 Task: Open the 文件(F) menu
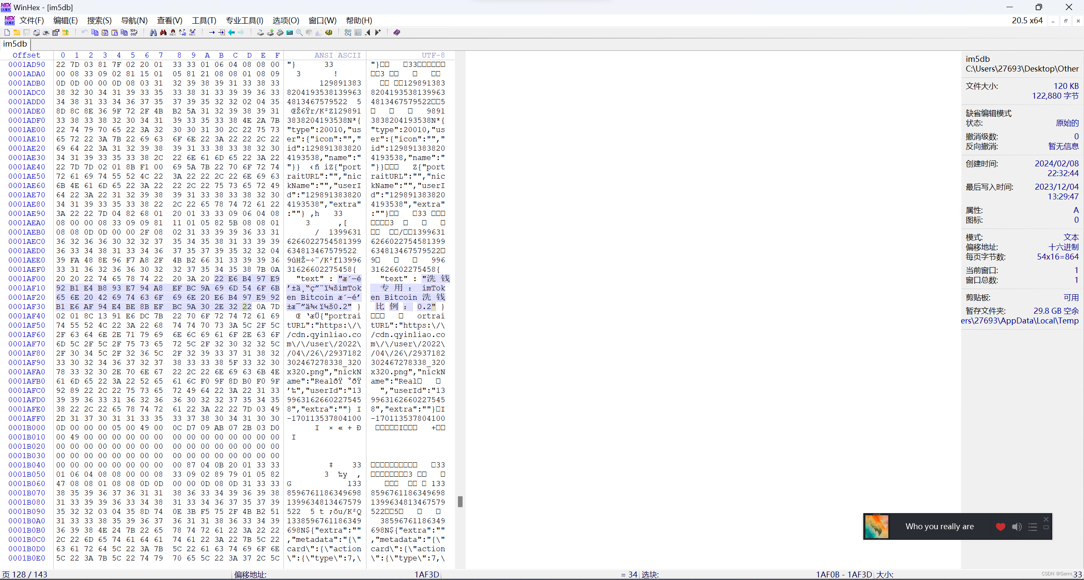click(31, 20)
